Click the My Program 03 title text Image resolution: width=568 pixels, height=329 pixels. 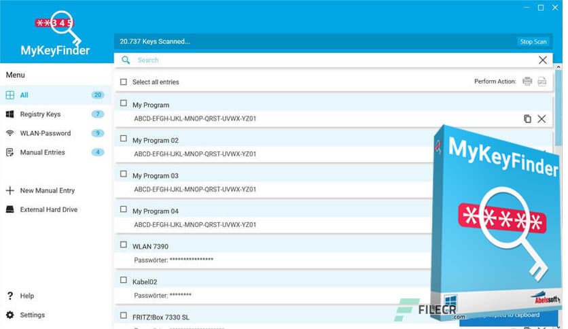coord(156,176)
